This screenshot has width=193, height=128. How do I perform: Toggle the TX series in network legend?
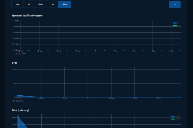click(179, 26)
